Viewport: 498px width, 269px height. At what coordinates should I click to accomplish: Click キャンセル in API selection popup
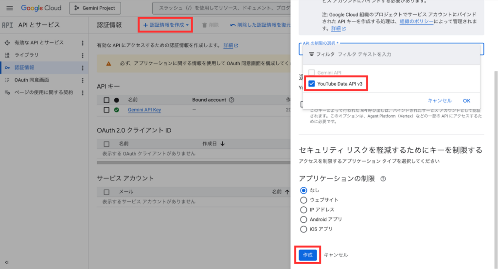[x=440, y=101]
